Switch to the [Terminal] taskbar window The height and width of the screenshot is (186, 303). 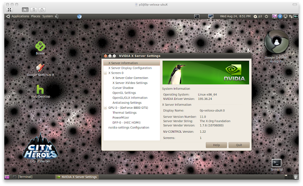coord(33,177)
